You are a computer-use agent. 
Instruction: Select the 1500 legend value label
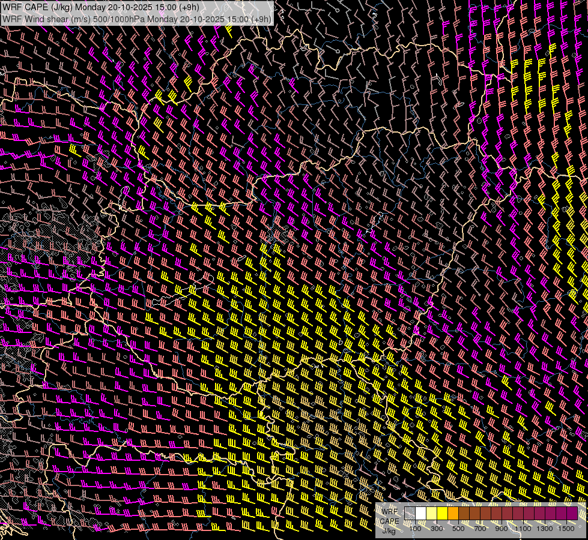(566, 528)
